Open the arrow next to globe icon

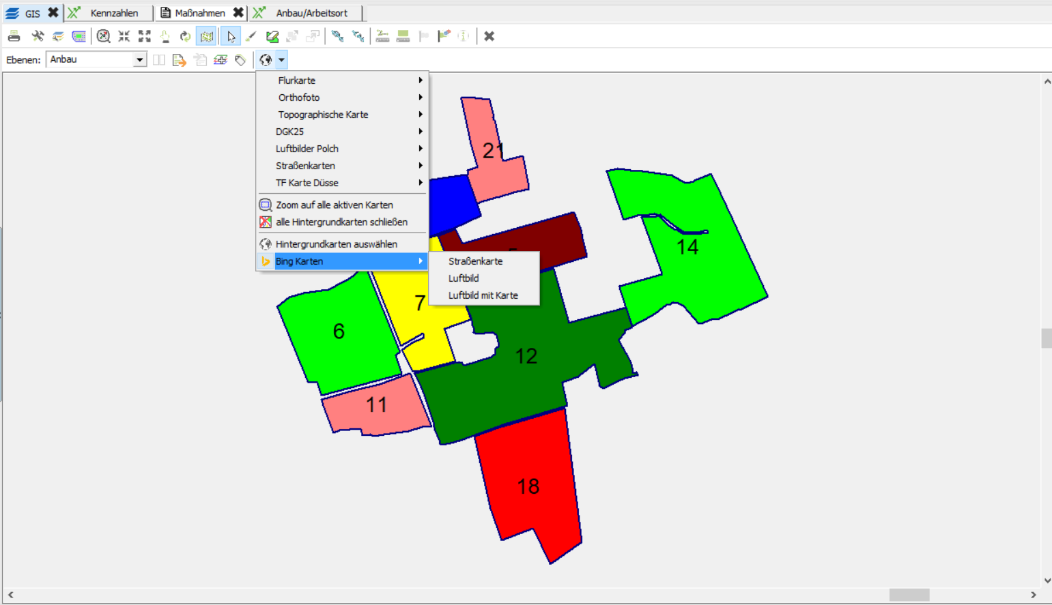pyautogui.click(x=281, y=60)
